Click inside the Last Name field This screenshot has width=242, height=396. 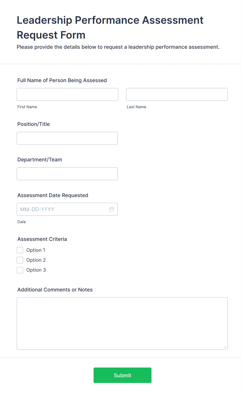(176, 94)
